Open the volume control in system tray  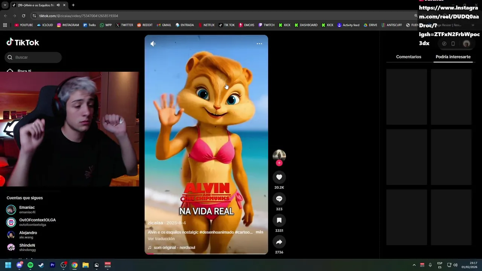455,265
